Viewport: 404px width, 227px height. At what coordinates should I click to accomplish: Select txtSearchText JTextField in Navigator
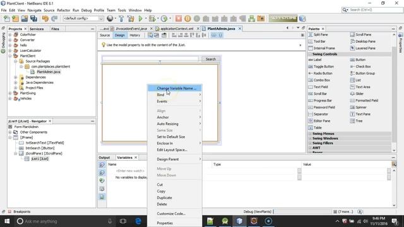pos(45,143)
